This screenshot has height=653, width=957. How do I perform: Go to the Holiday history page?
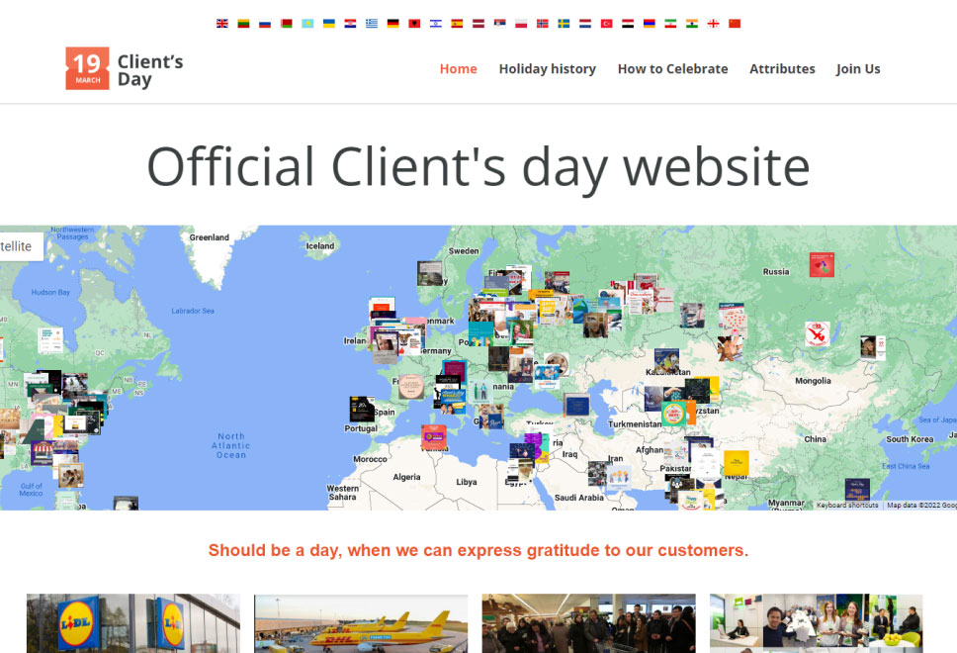coord(548,69)
